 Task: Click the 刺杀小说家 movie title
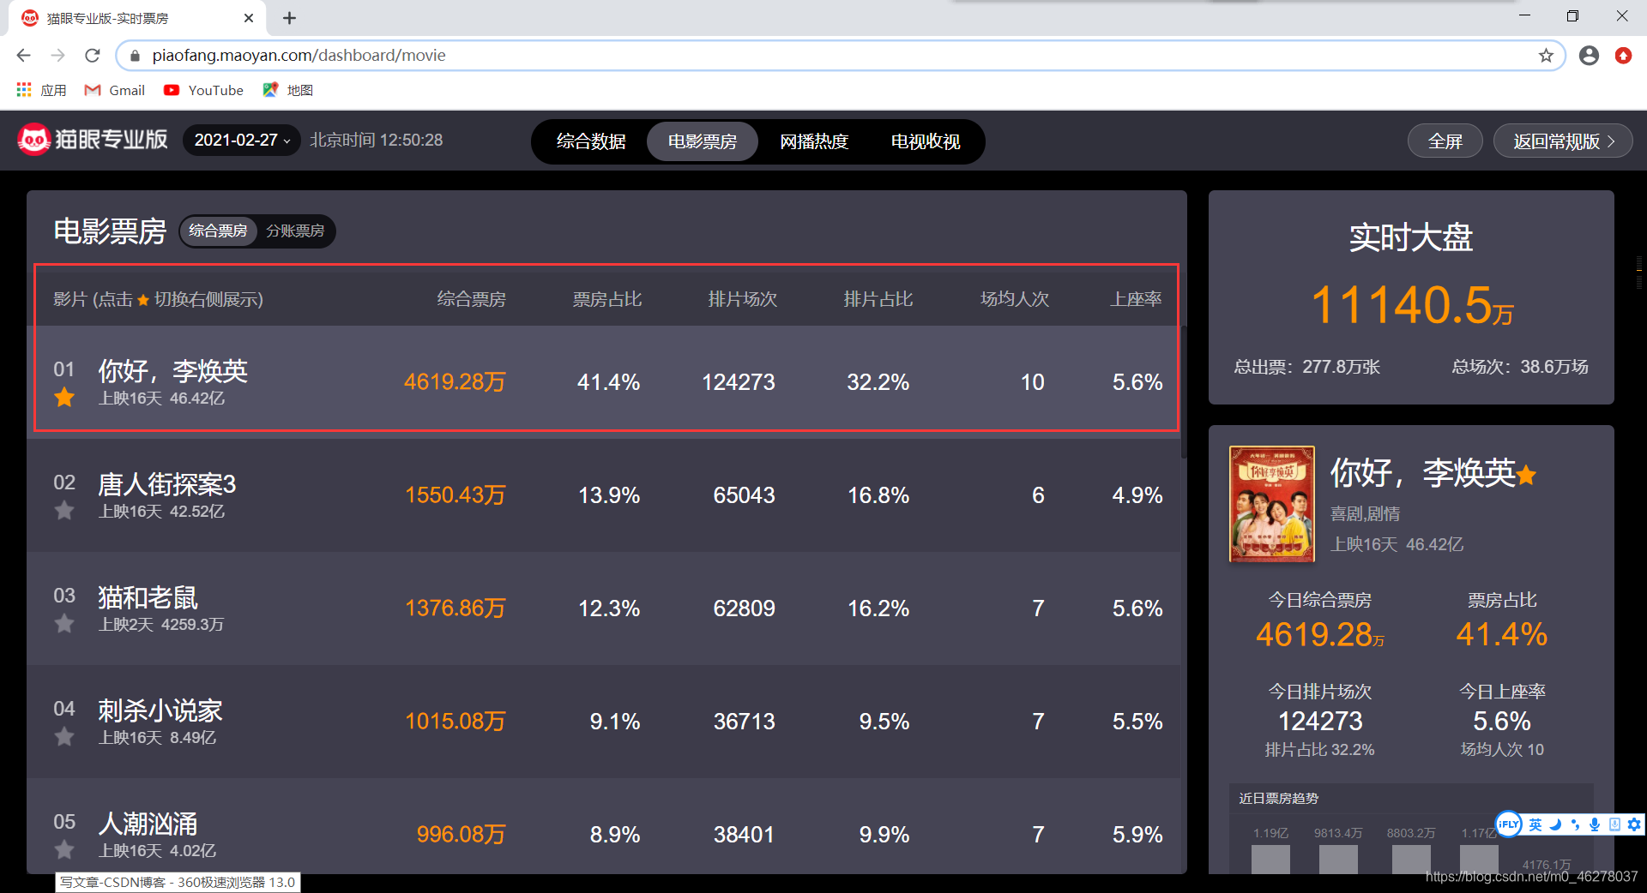[x=160, y=710]
